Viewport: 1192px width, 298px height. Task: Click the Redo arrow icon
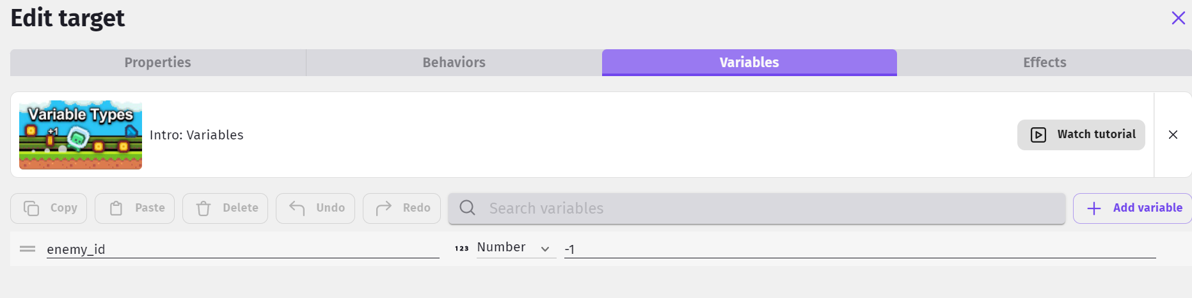[x=383, y=208]
